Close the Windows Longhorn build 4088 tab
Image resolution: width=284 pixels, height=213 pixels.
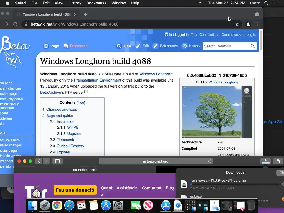(75, 14)
